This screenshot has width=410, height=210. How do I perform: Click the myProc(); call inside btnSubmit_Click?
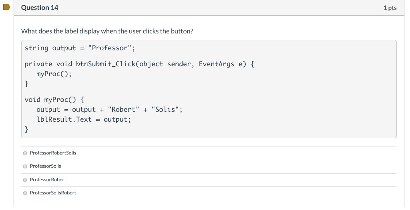pyautogui.click(x=54, y=74)
